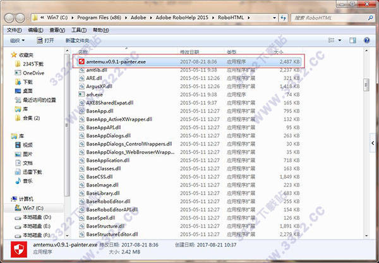Select the 视频 library icon
Screen dimensions: 379x263
tap(18, 145)
